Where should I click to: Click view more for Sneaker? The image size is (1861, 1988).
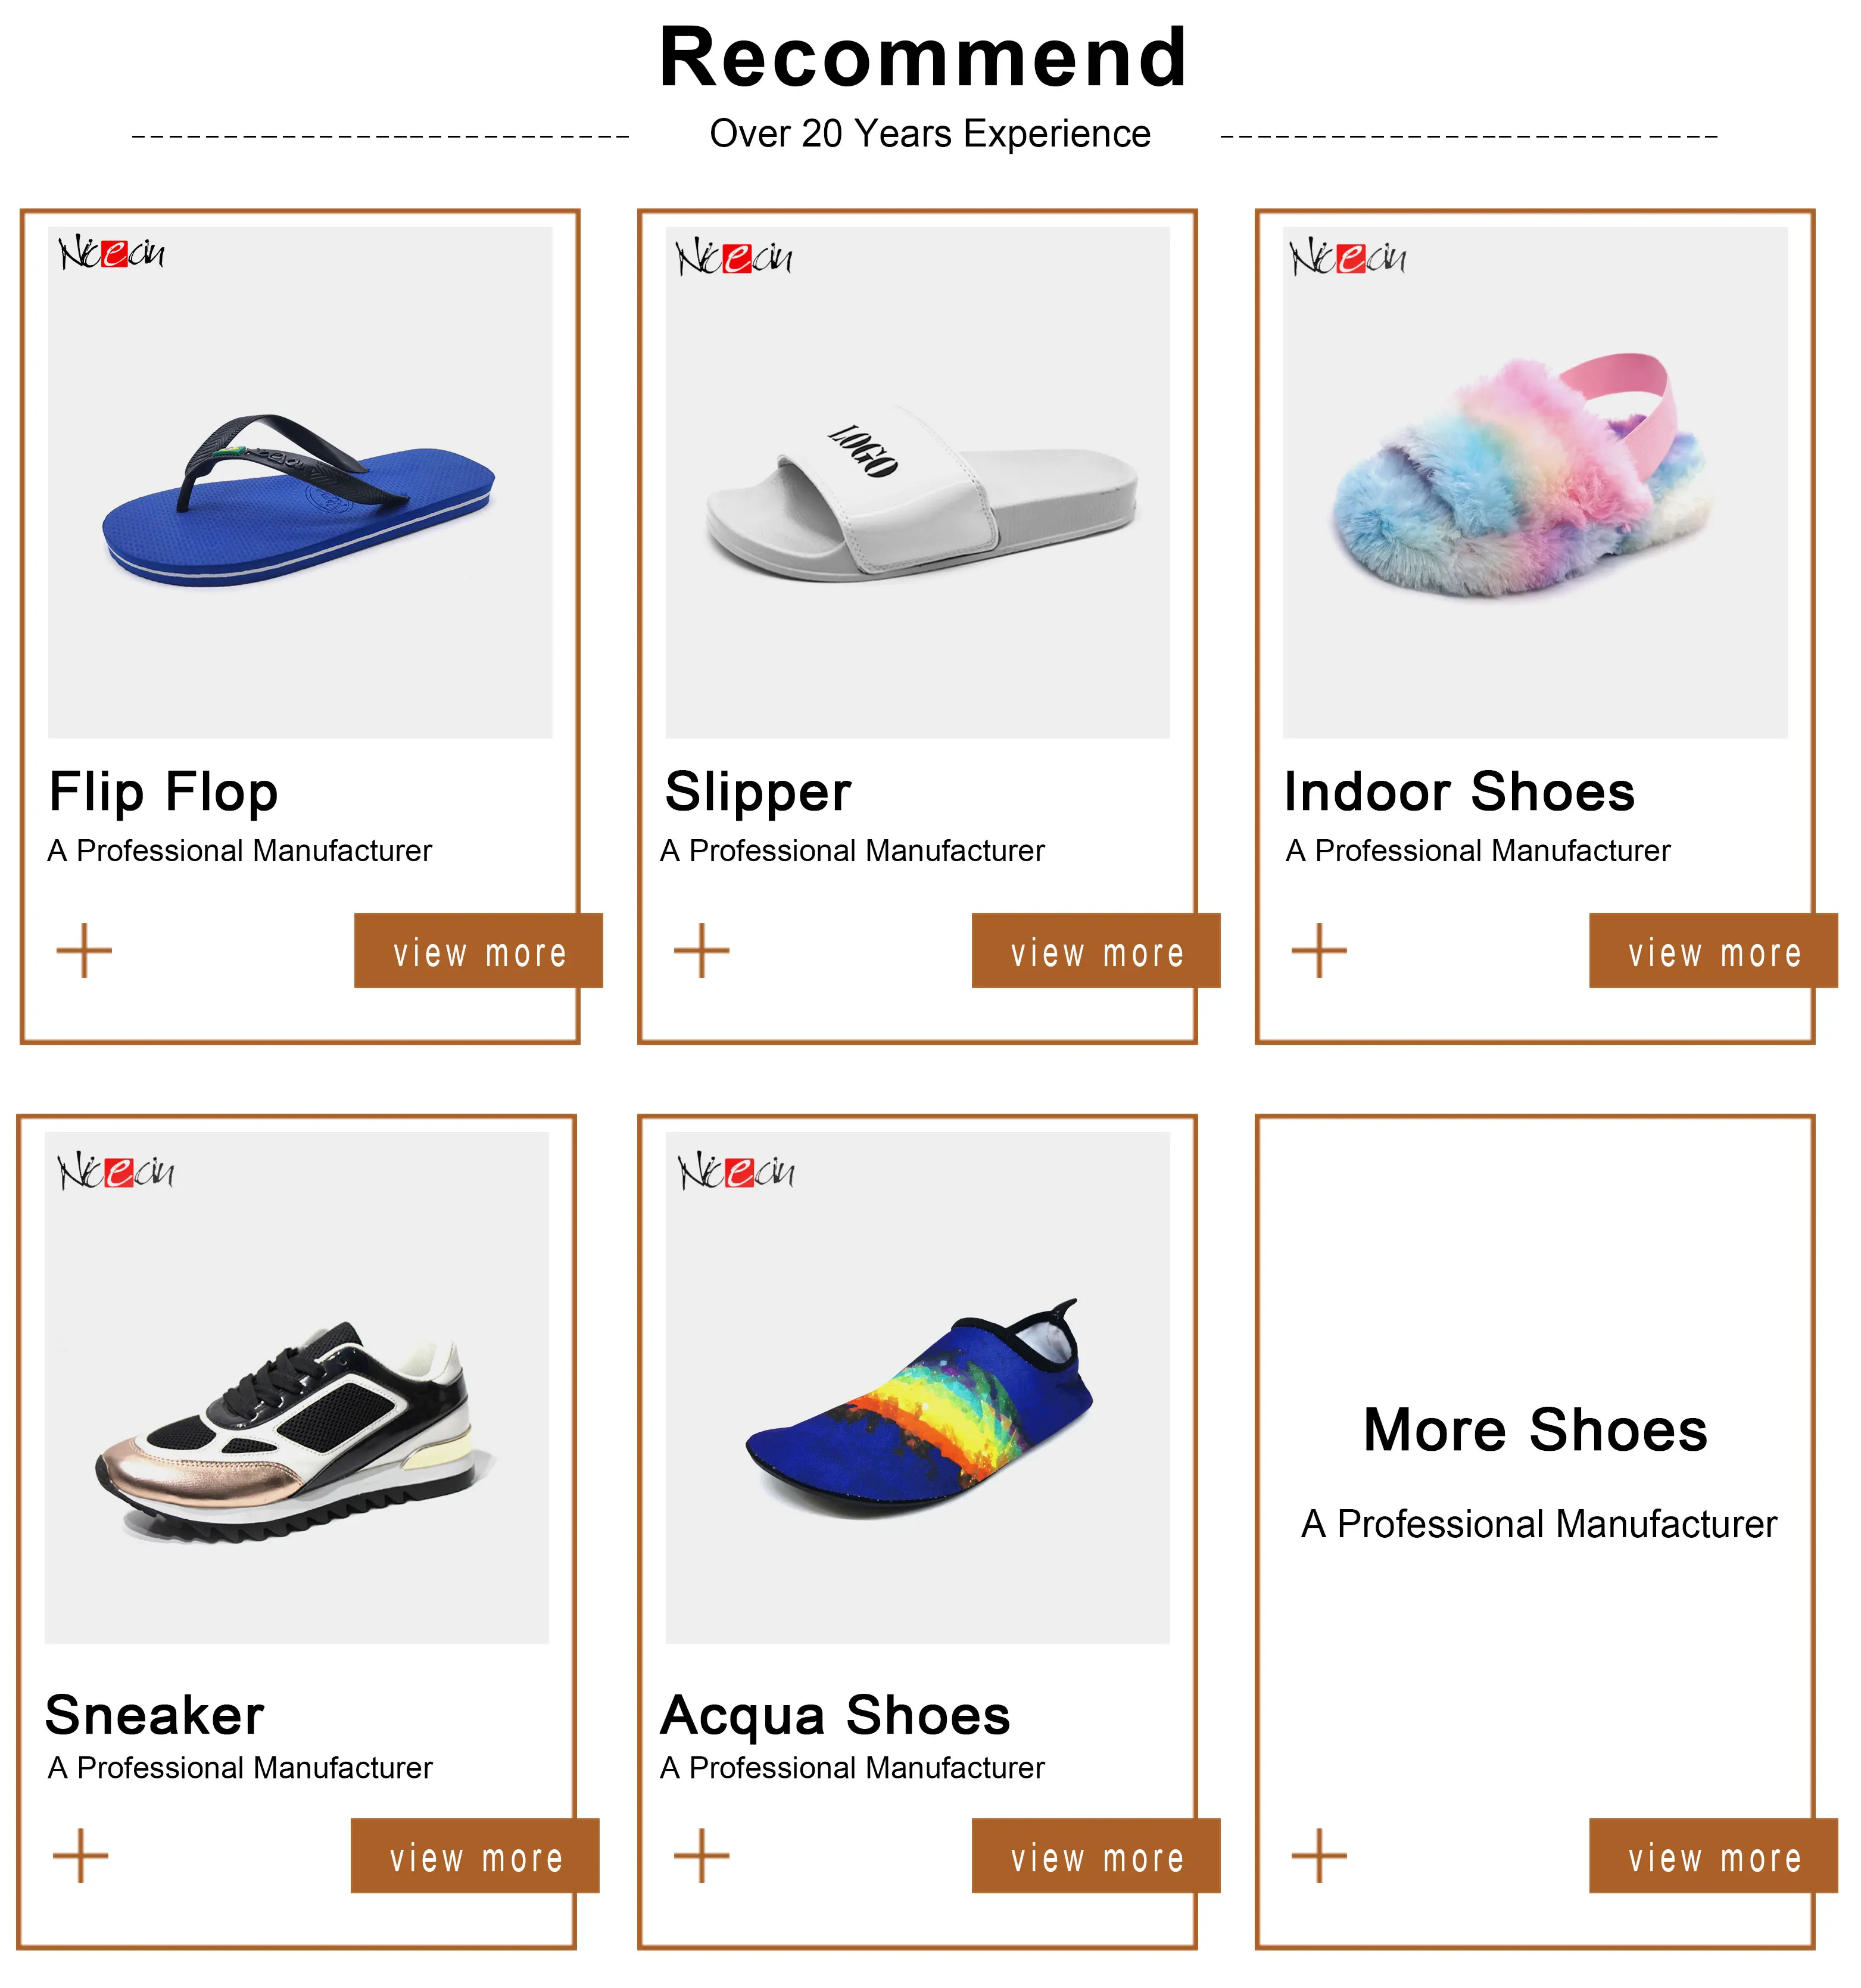coord(475,1856)
